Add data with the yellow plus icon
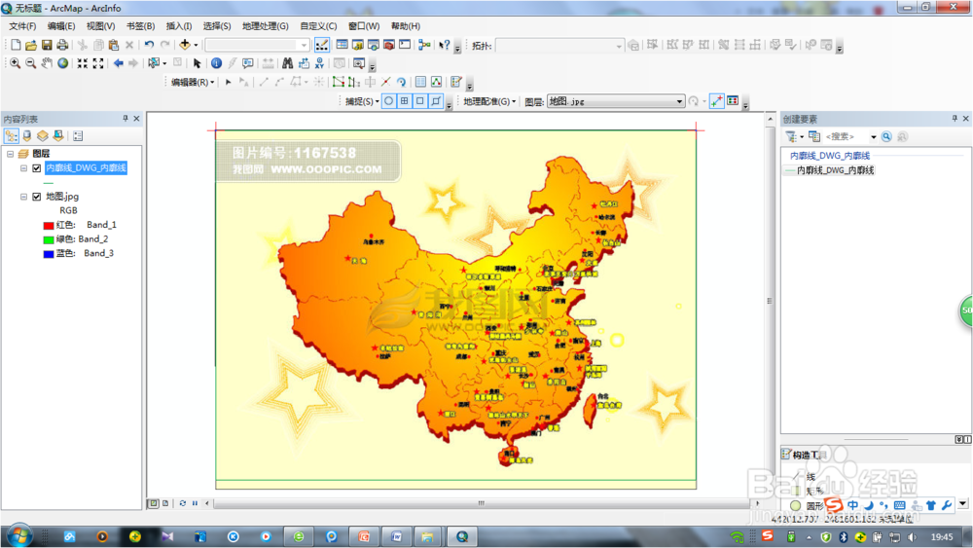973x548 pixels. coord(185,45)
